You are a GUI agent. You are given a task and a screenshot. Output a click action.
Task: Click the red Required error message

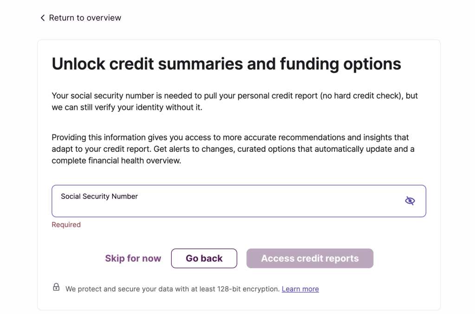click(66, 225)
